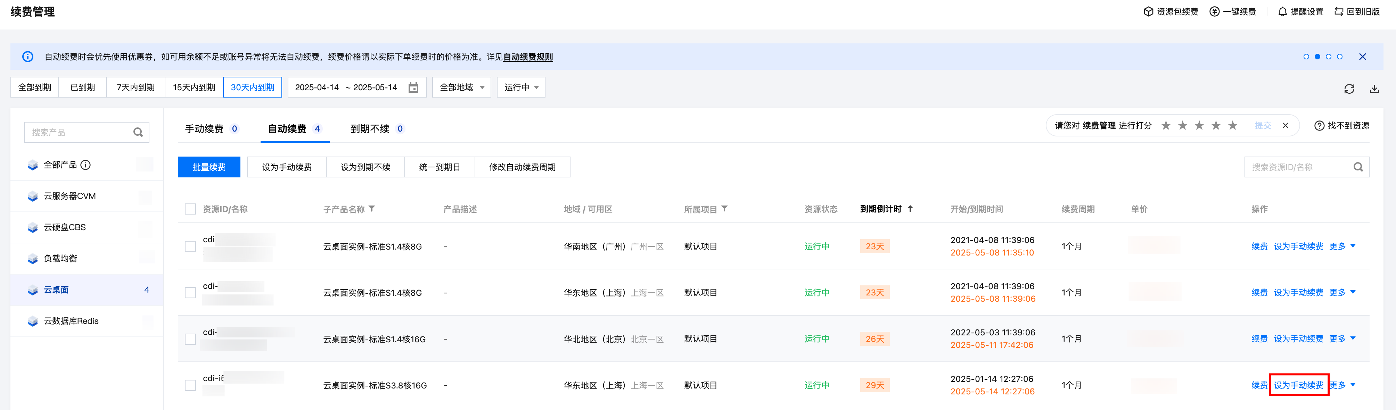Filter by 全部到期

(x=35, y=87)
